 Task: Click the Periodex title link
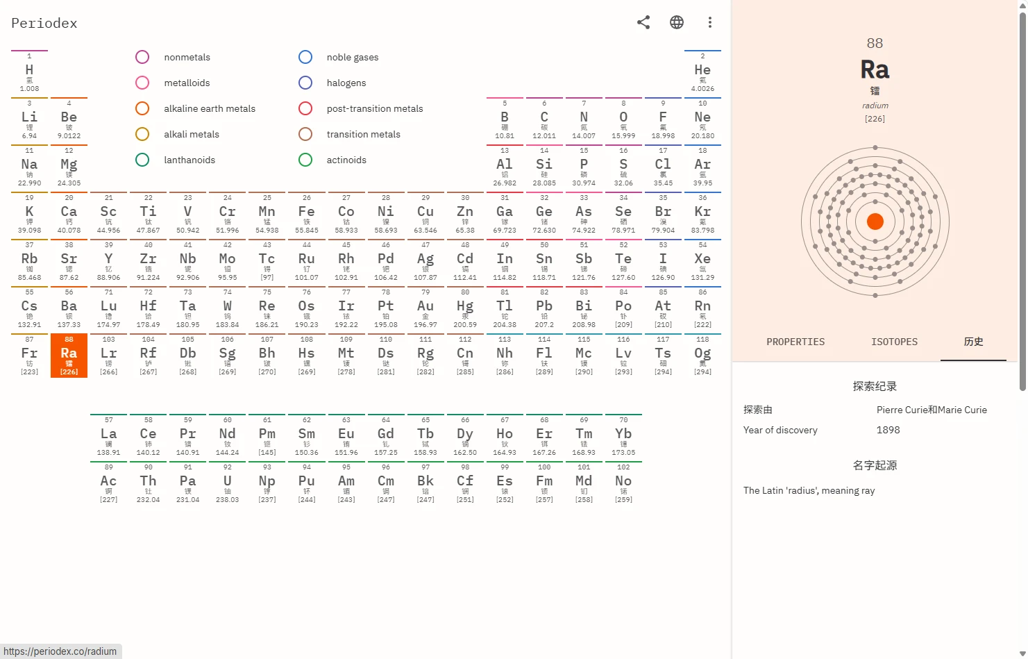[x=44, y=23]
